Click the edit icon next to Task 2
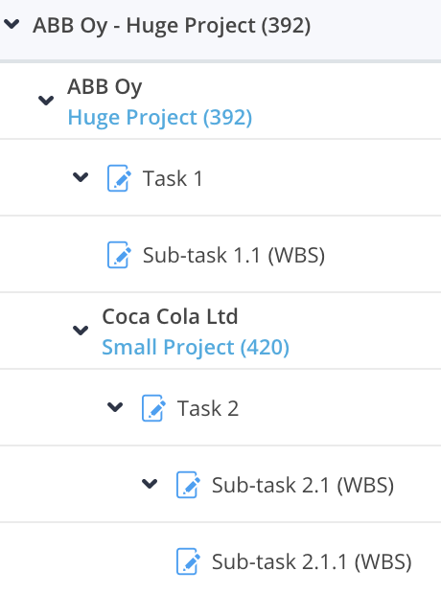The image size is (441, 594). pyautogui.click(x=154, y=408)
